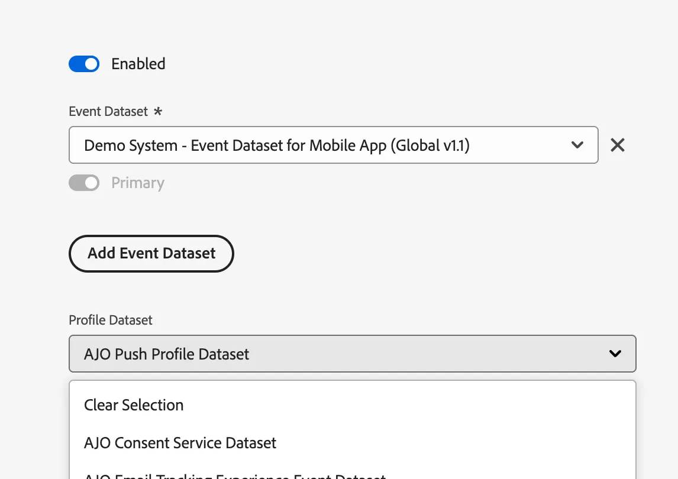Toggle the greyed-out Primary switch

point(84,183)
